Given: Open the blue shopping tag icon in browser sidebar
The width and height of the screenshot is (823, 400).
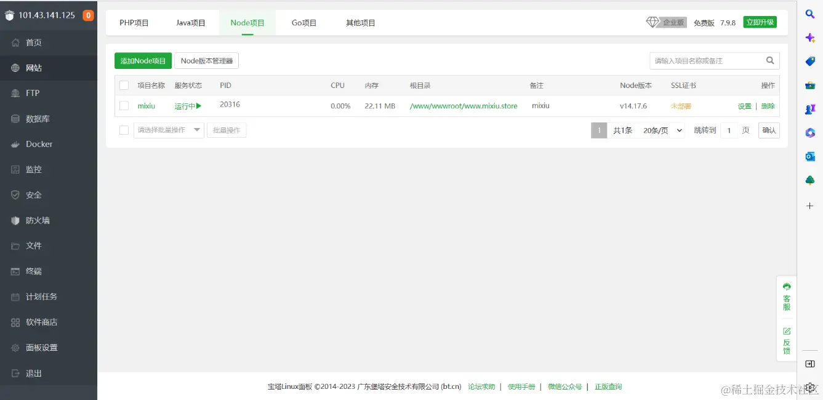Looking at the screenshot, I should pos(810,62).
